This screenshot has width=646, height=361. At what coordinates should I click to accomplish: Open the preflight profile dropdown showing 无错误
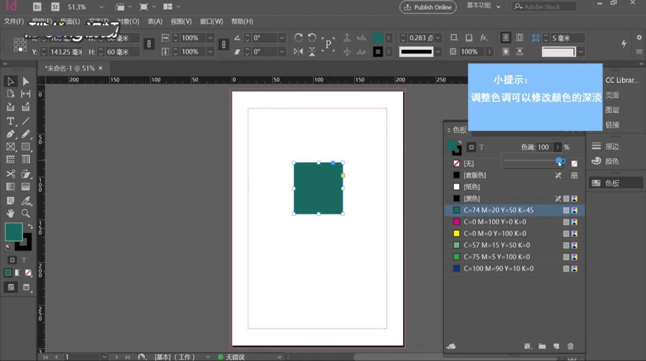tap(279, 356)
